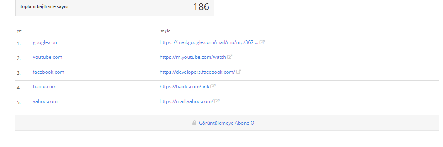Select the total count value 186
The height and width of the screenshot is (147, 443).
click(201, 7)
